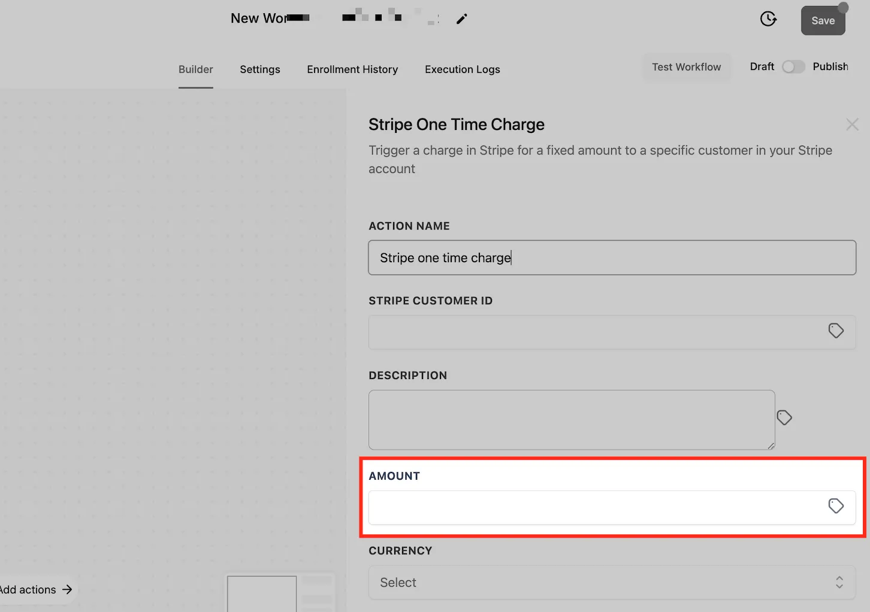Open version history clock icon

768,19
